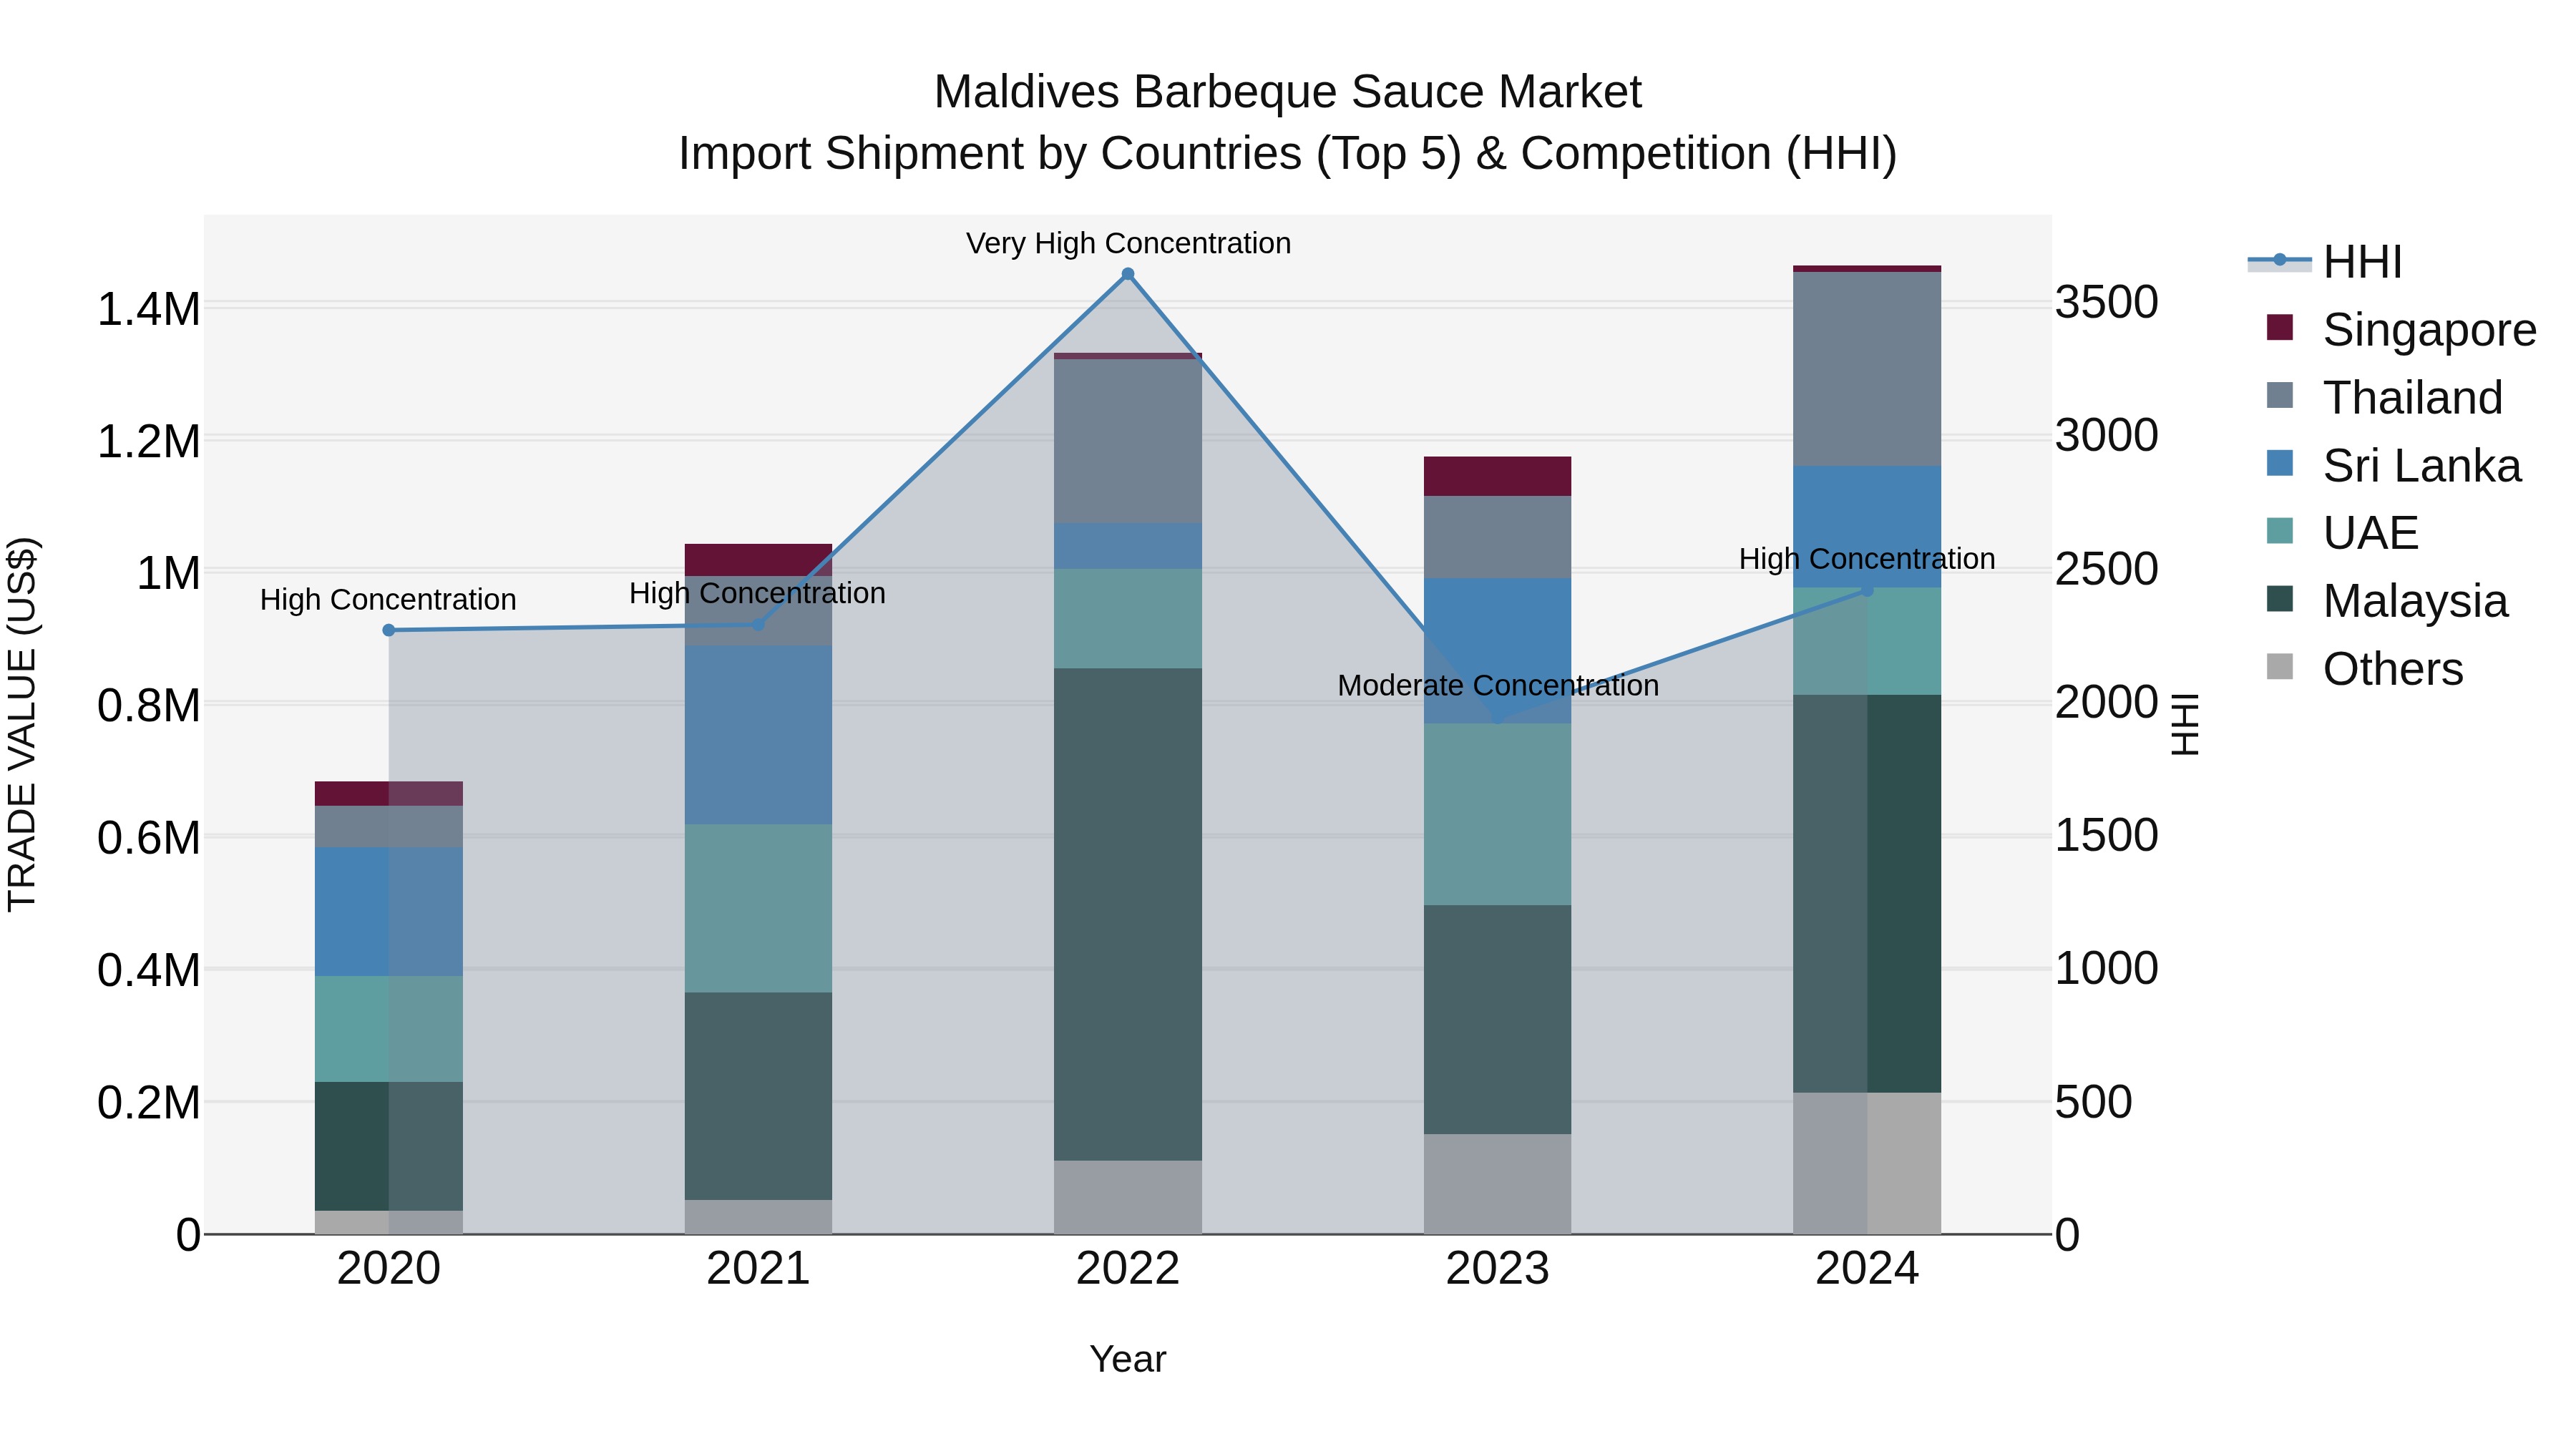This screenshot has height=1449, width=2576.
Task: Click the 'Import Shipment by Countries' subtitle line
Action: pyautogui.click(x=1288, y=154)
